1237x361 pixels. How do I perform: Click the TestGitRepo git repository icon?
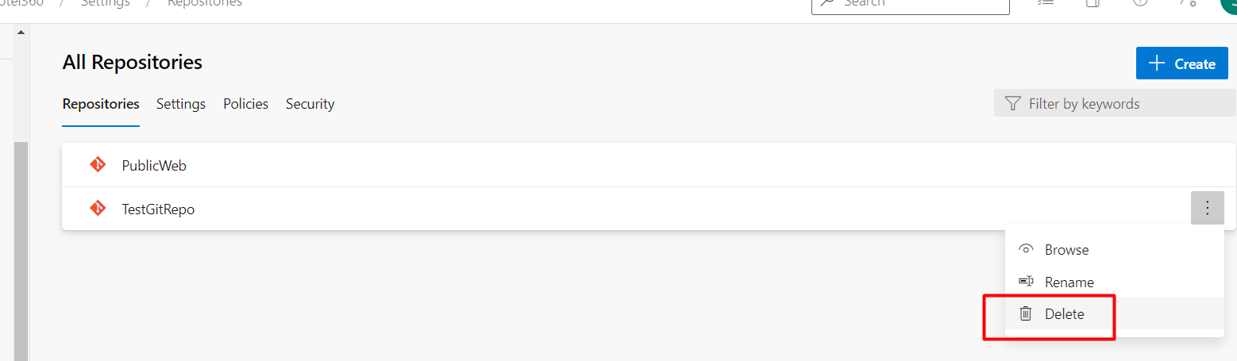click(98, 209)
